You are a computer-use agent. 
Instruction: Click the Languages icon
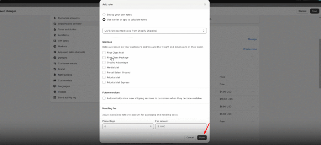[x=55, y=86]
